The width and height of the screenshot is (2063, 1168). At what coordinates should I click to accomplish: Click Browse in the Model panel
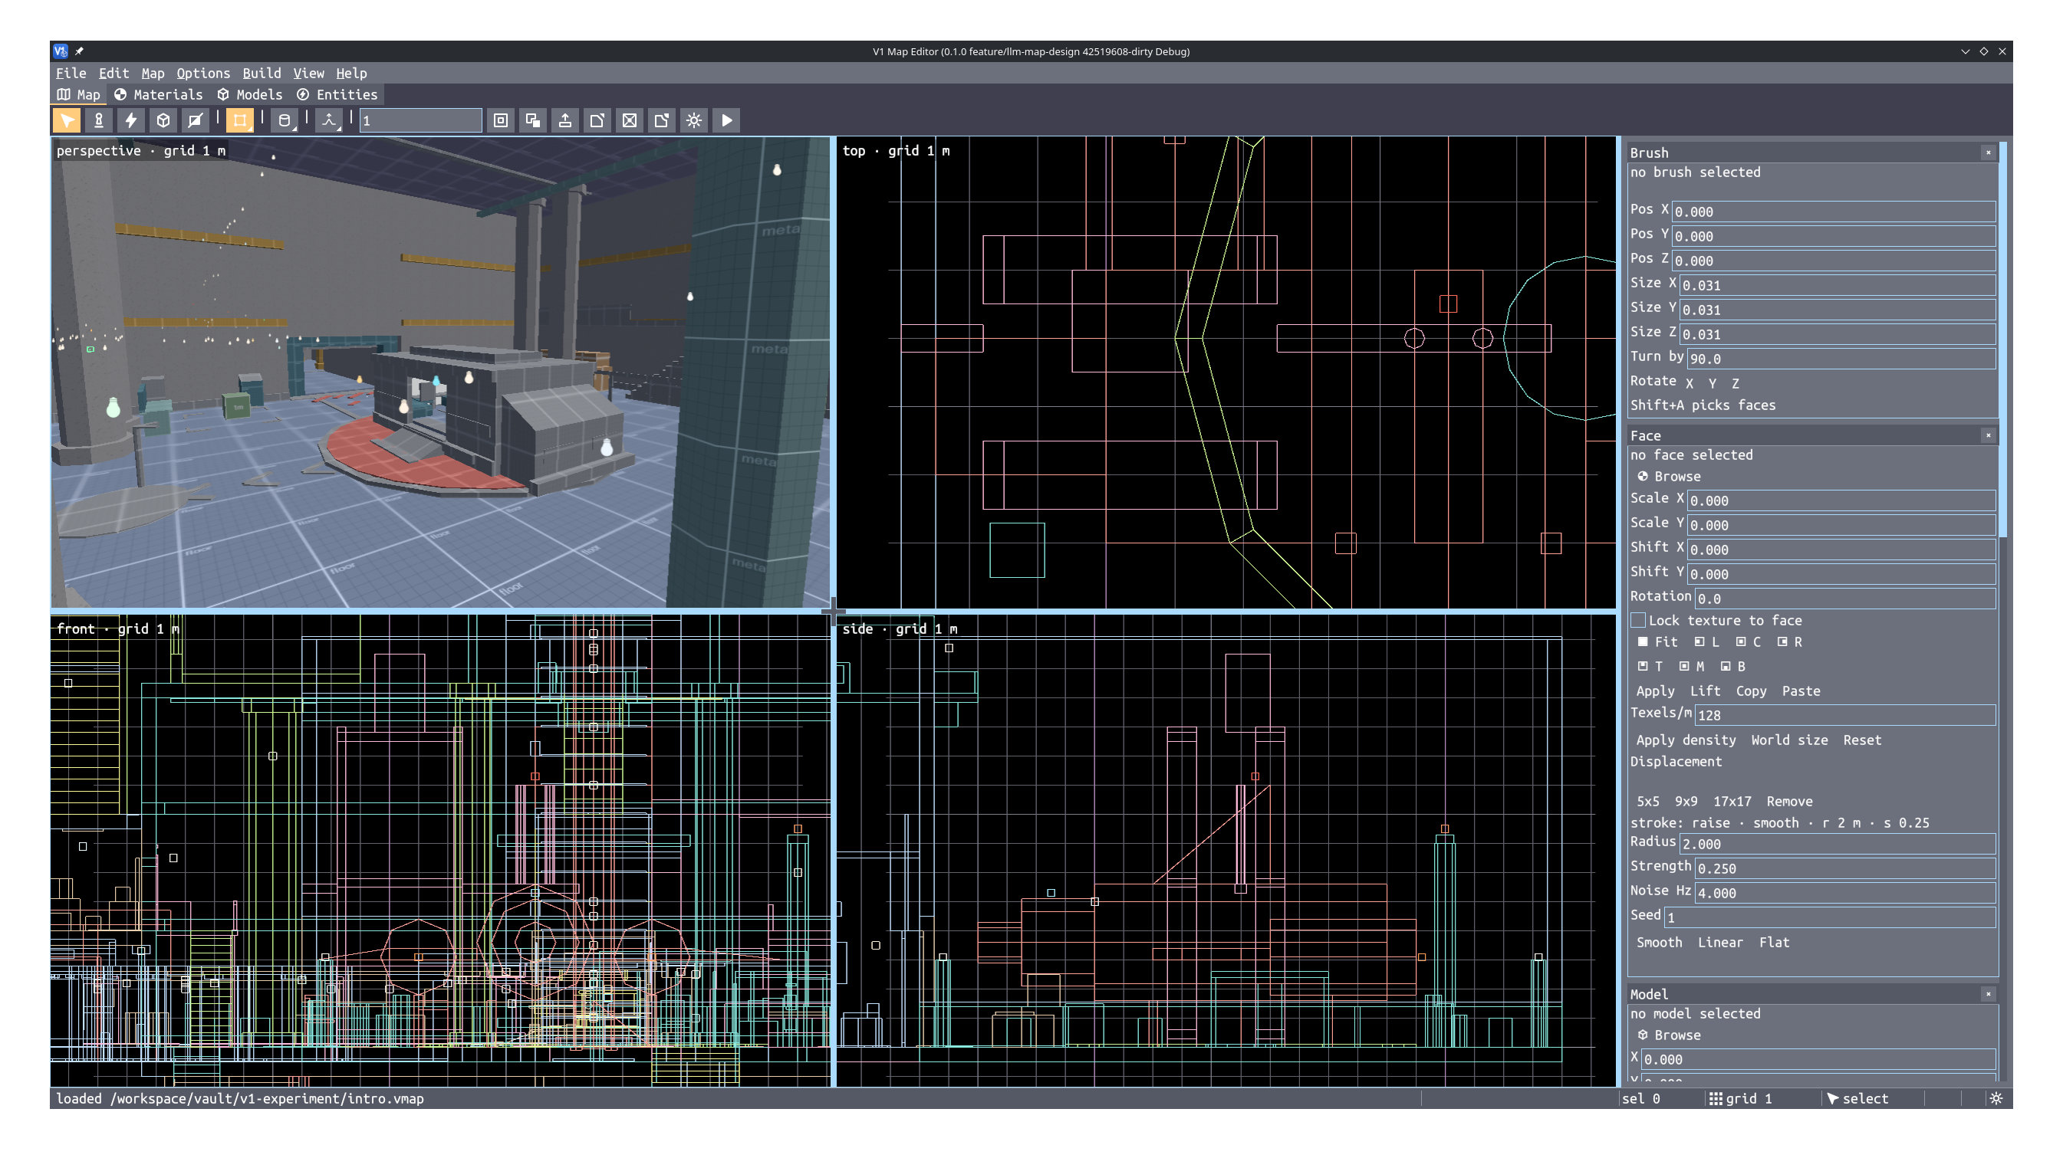pos(1668,1035)
